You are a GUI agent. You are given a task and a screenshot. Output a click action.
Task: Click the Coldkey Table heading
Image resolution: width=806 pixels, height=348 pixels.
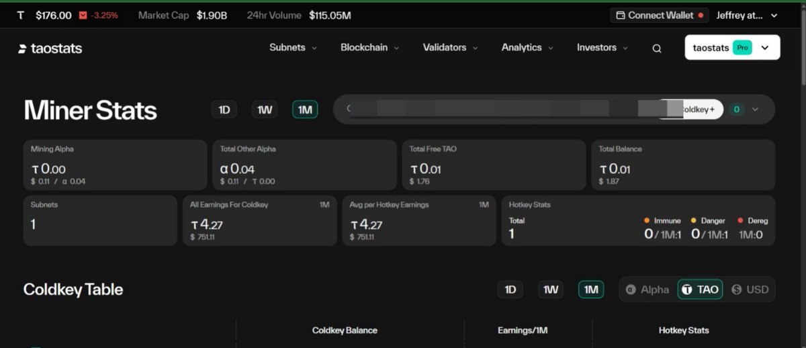pos(73,290)
